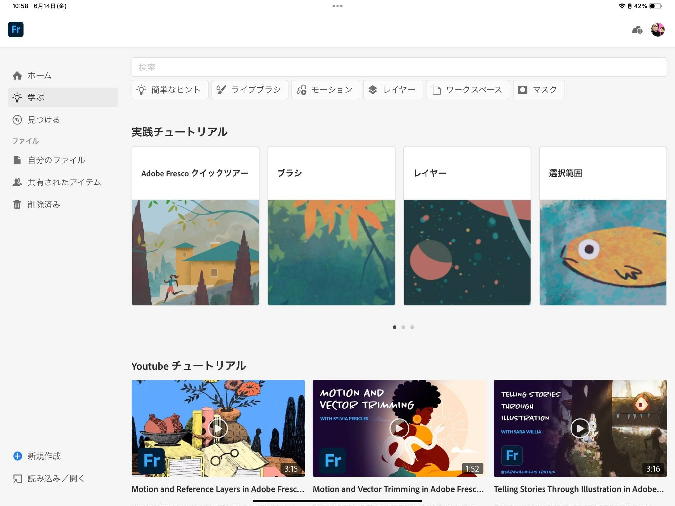
Task: Open the ブラシ tutorial card
Action: click(x=331, y=226)
